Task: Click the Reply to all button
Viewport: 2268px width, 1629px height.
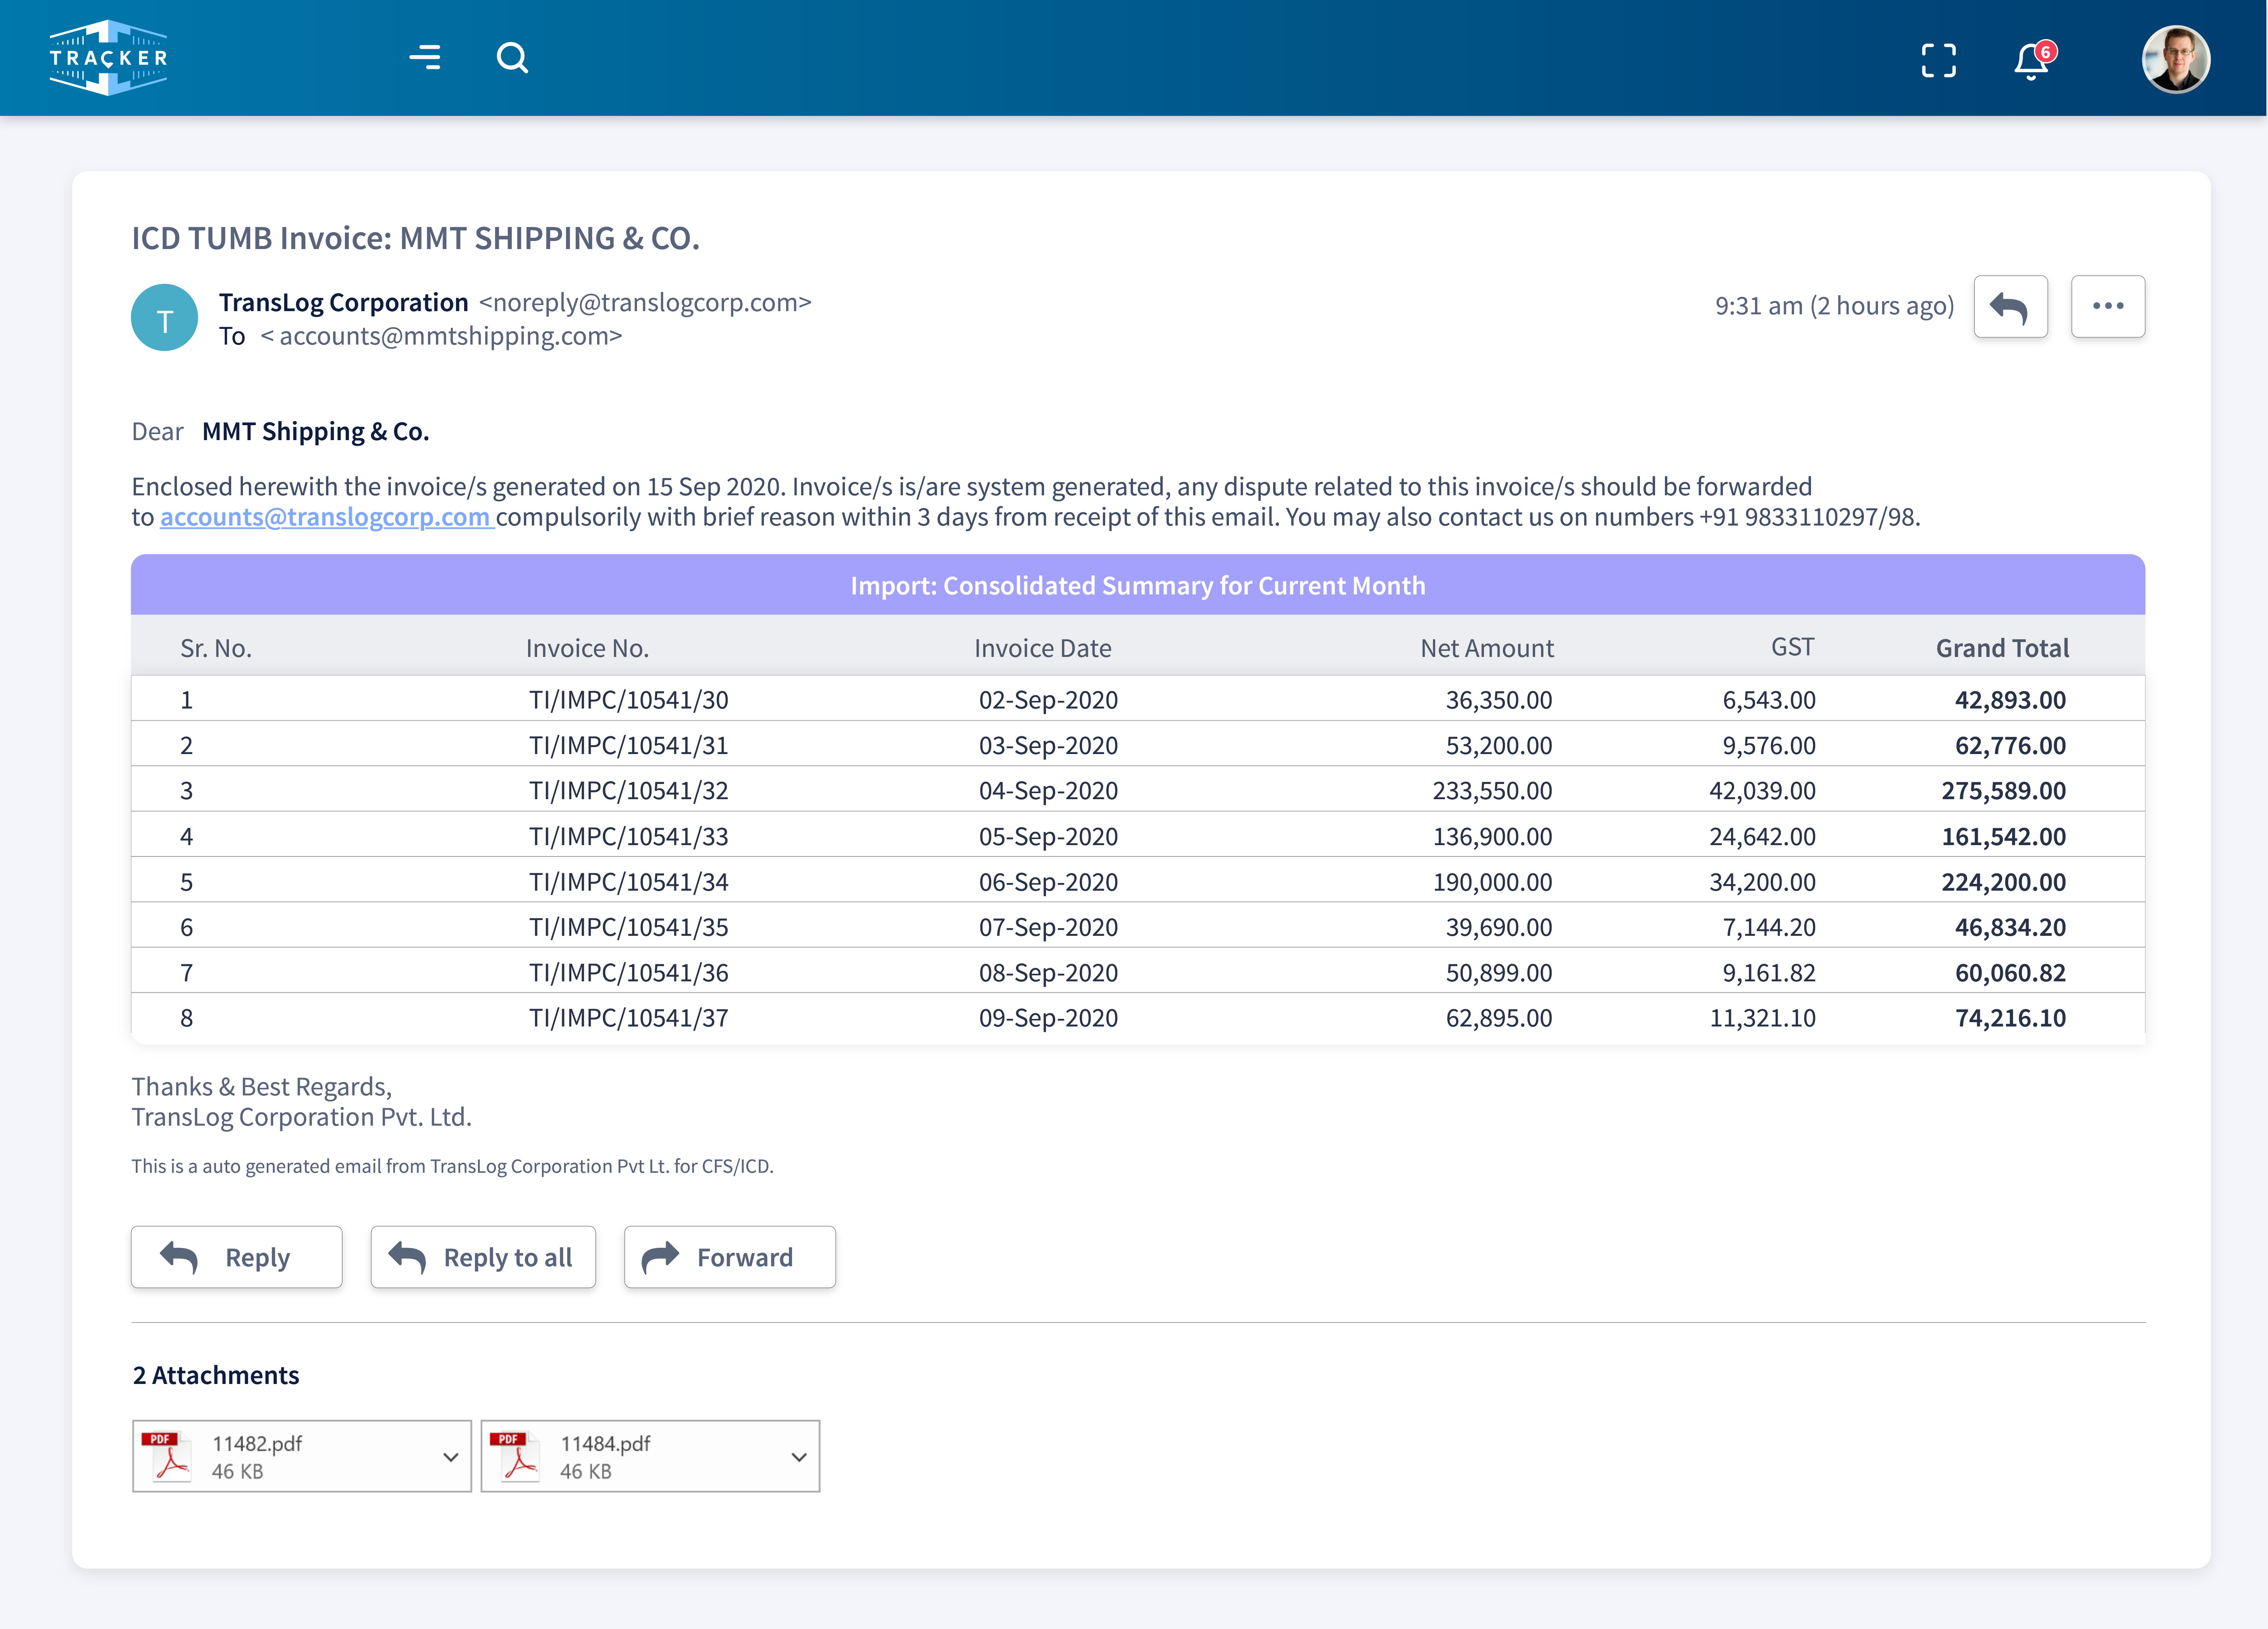Action: coord(483,1257)
